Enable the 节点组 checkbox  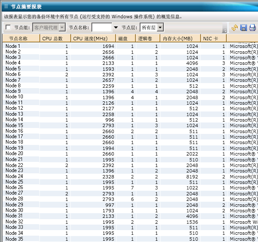(8, 28)
